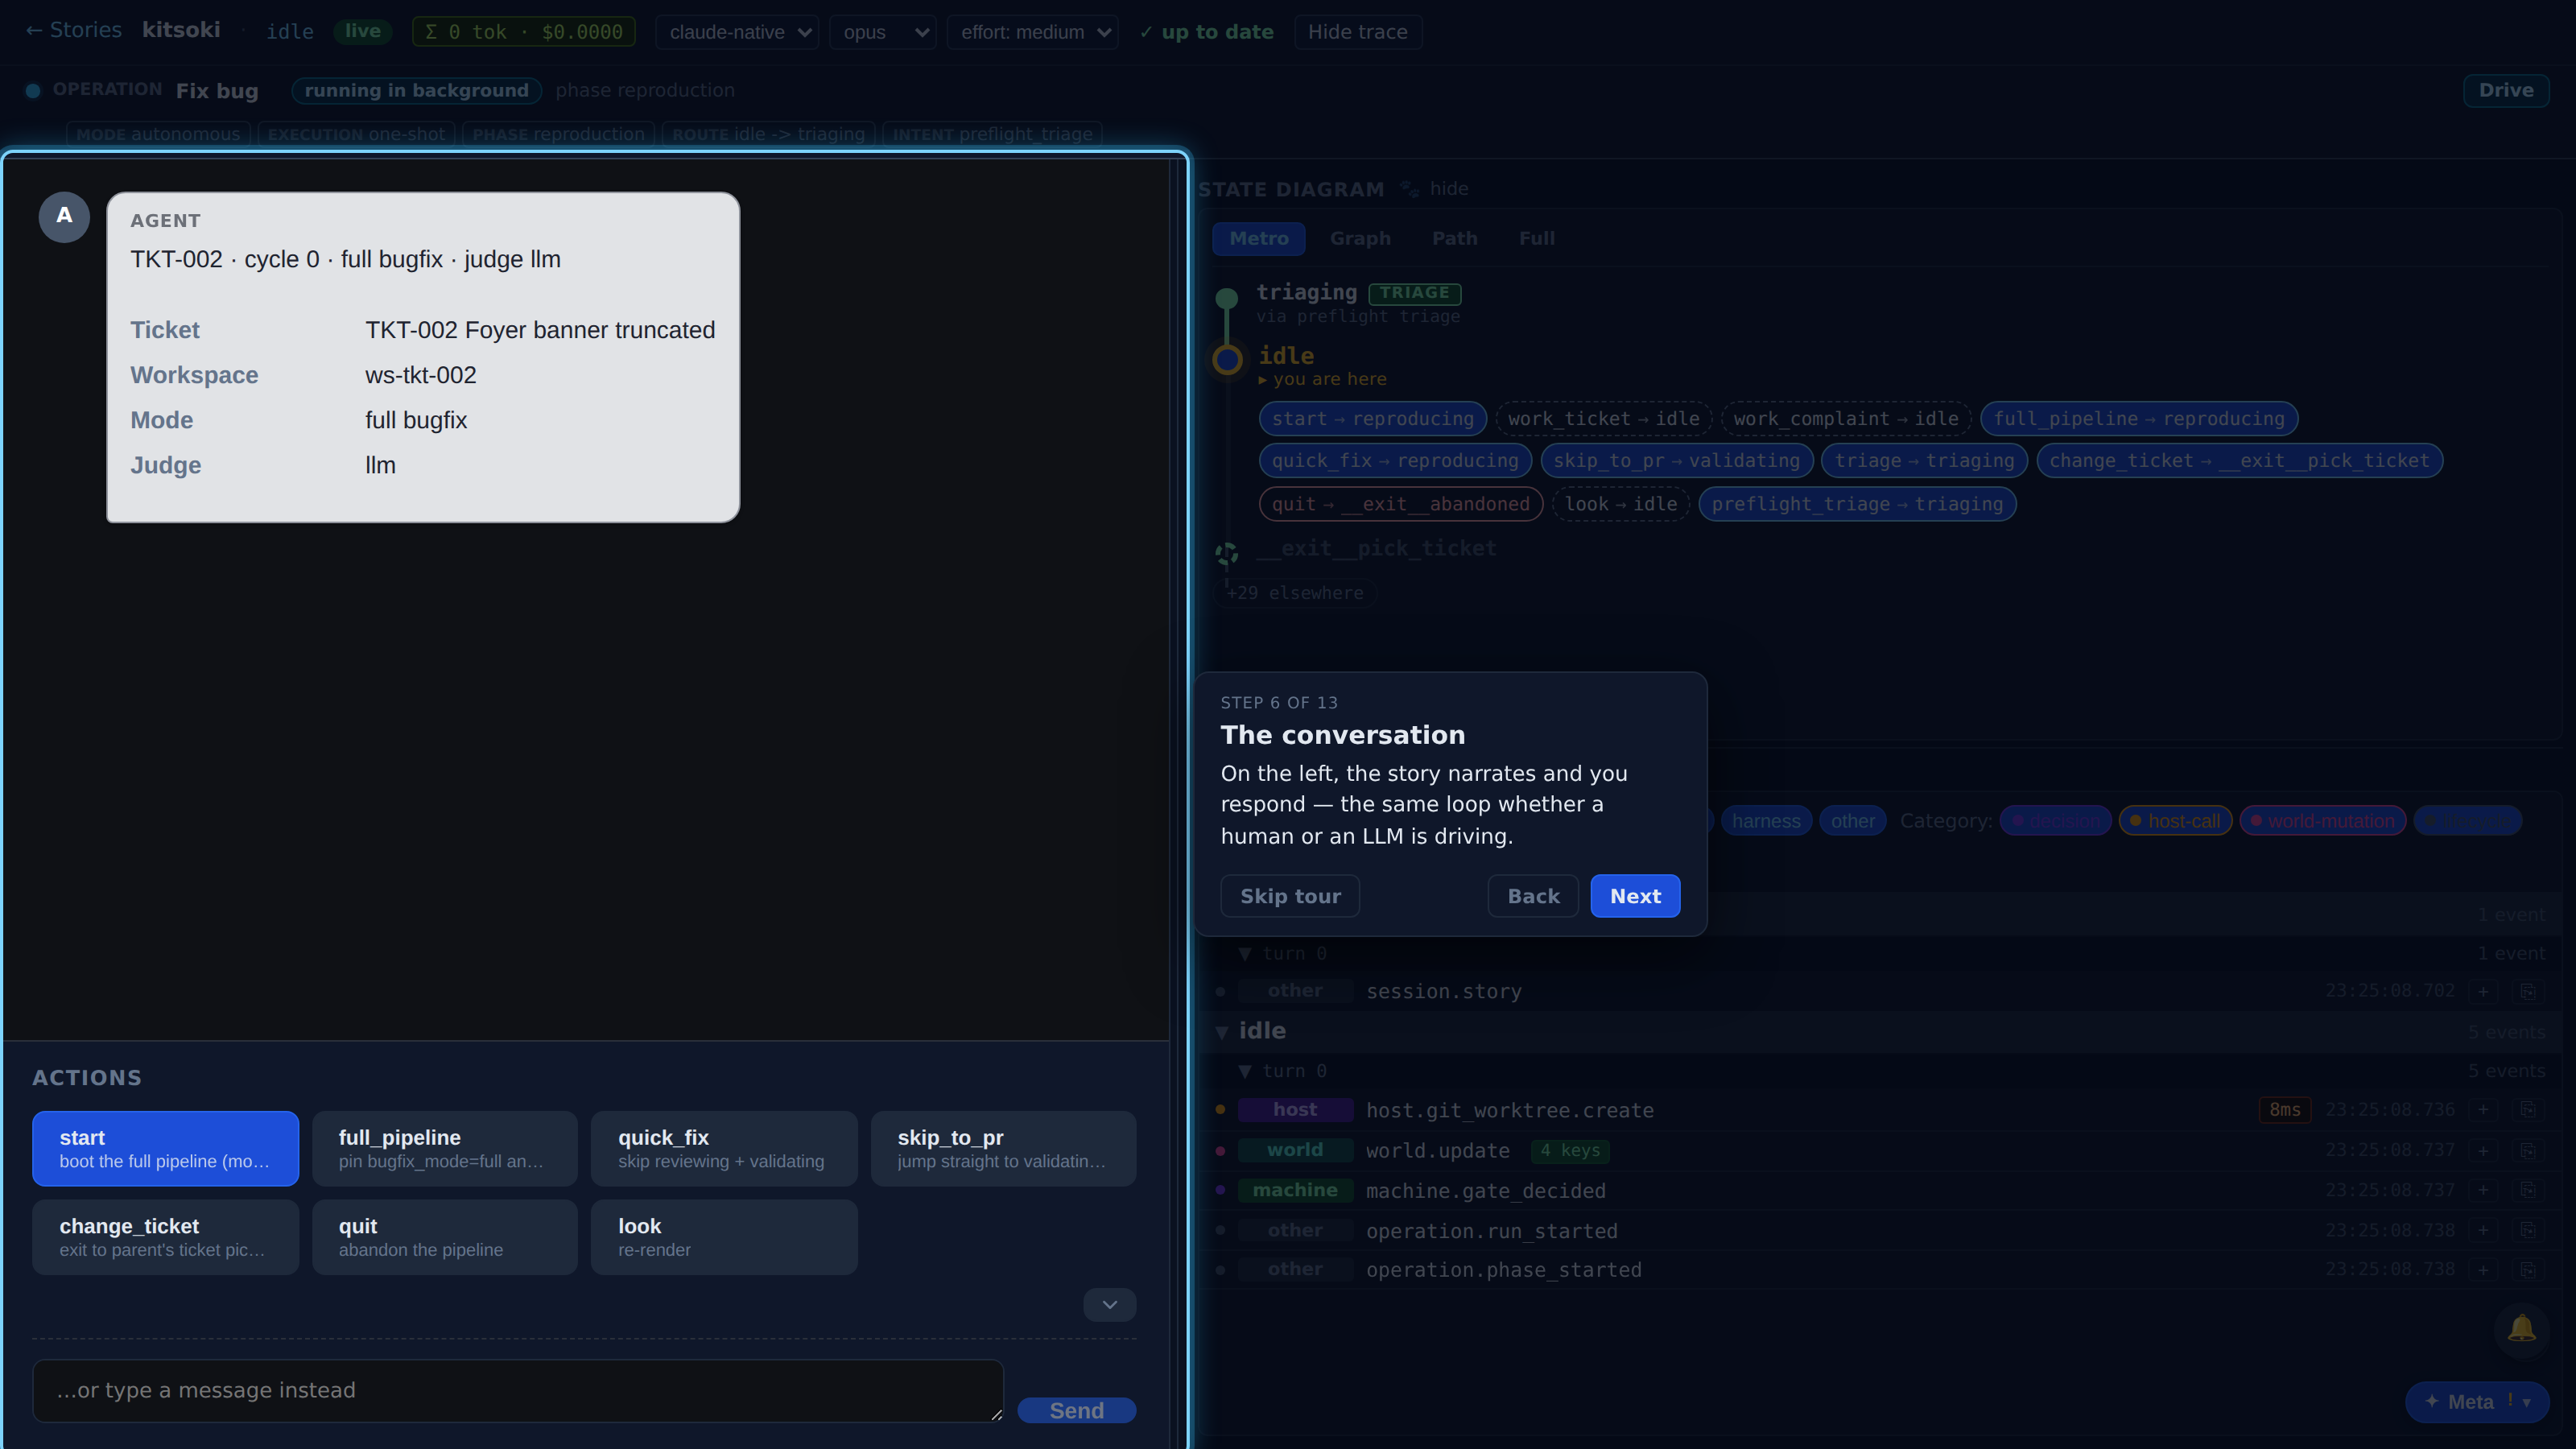This screenshot has width=2576, height=1449.
Task: Click the triaging node dot in metro diagram
Action: pos(1226,297)
